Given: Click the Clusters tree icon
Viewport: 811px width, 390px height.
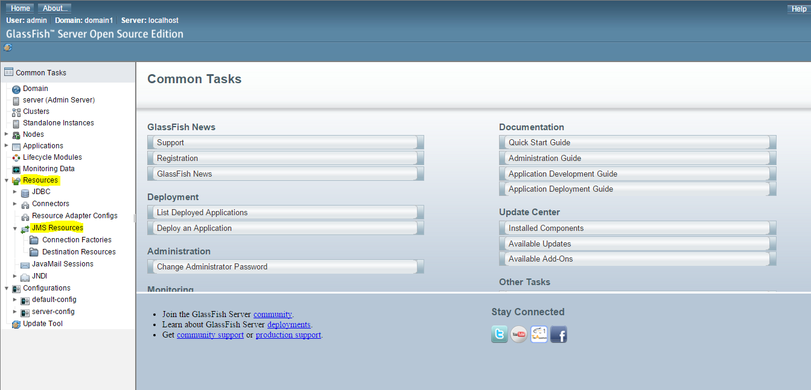Looking at the screenshot, I should coord(16,112).
